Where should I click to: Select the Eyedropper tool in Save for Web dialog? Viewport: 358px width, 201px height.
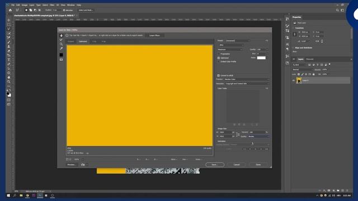click(x=61, y=49)
